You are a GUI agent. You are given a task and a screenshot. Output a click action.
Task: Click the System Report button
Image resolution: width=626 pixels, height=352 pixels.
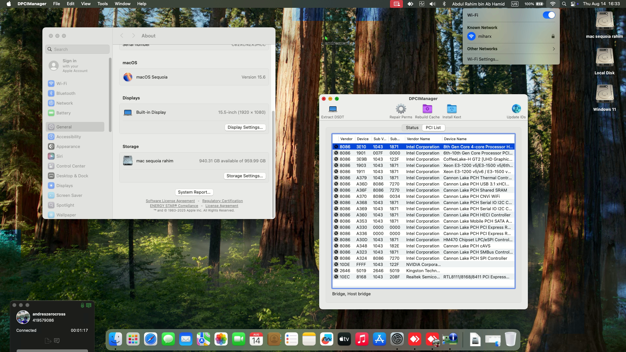click(x=194, y=192)
